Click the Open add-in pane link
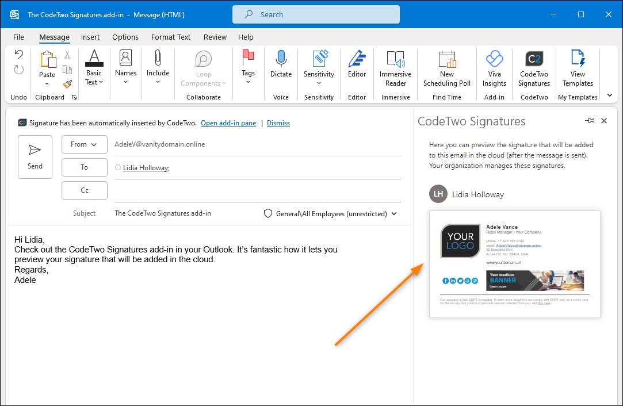The height and width of the screenshot is (406, 623). coord(228,122)
